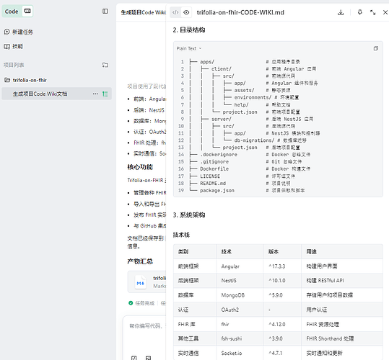Open the three-dot menu for Code Wiki task
Viewport: 389px width, 360px height.
click(95, 94)
